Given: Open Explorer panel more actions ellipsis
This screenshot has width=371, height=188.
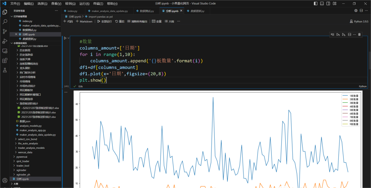Looking at the screenshot, I should (56, 11).
